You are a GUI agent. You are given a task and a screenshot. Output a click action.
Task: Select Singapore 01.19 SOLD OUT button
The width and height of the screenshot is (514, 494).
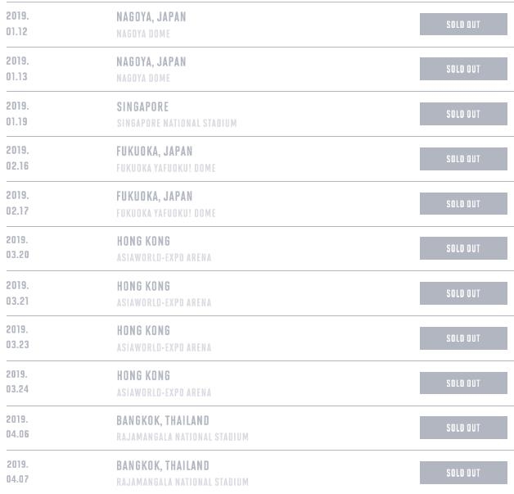click(x=463, y=114)
